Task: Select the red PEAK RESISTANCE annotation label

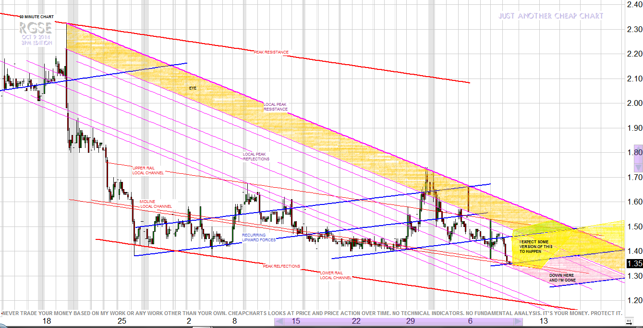Action: (x=271, y=52)
